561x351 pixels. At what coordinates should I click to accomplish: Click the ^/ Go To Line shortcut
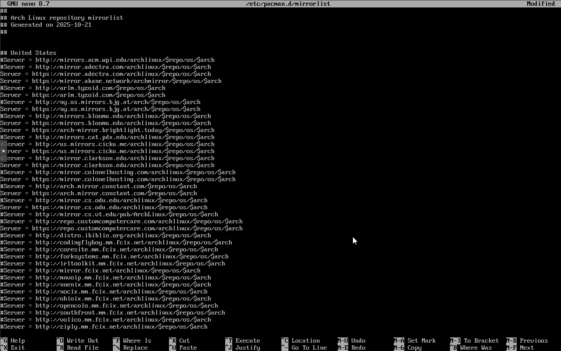(x=304, y=347)
